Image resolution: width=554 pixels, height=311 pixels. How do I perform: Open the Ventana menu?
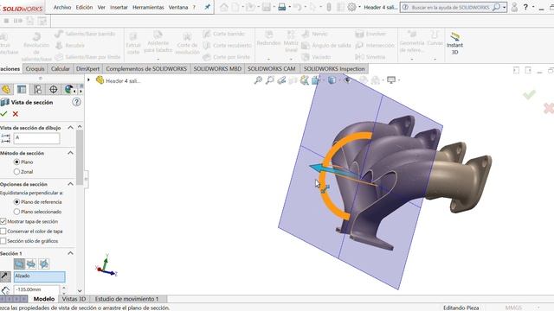(178, 7)
